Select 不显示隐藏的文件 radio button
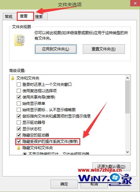 (x=25, y=154)
